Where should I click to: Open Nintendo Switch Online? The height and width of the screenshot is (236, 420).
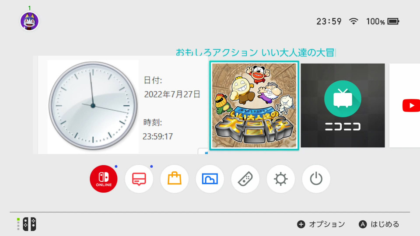coord(104,179)
